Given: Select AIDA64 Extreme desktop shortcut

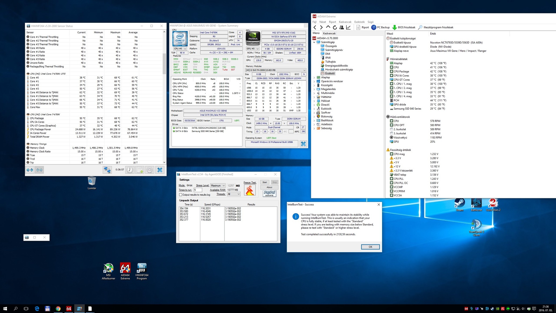Looking at the screenshot, I should pos(125,271).
